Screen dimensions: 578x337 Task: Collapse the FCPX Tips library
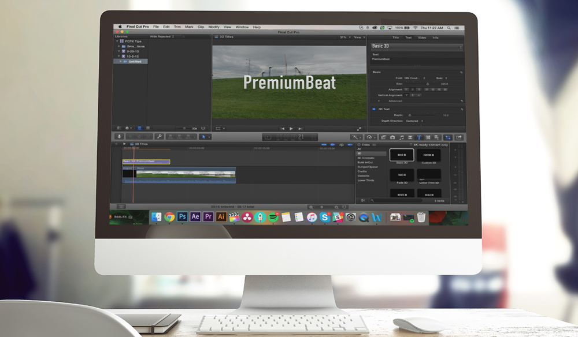117,41
